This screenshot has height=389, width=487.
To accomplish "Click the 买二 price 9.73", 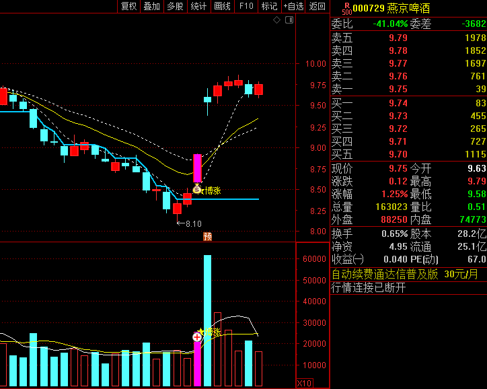I will (x=398, y=116).
